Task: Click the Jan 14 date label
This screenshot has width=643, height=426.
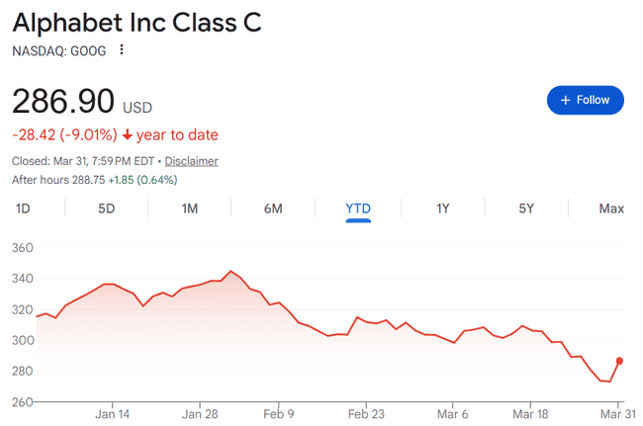Action: [x=113, y=414]
